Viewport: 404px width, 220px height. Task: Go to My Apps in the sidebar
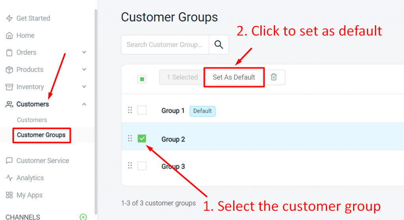pyautogui.click(x=29, y=195)
